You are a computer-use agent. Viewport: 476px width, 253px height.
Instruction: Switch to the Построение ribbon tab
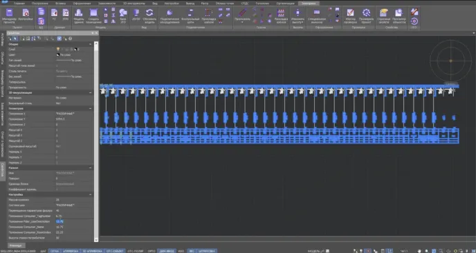39,3
